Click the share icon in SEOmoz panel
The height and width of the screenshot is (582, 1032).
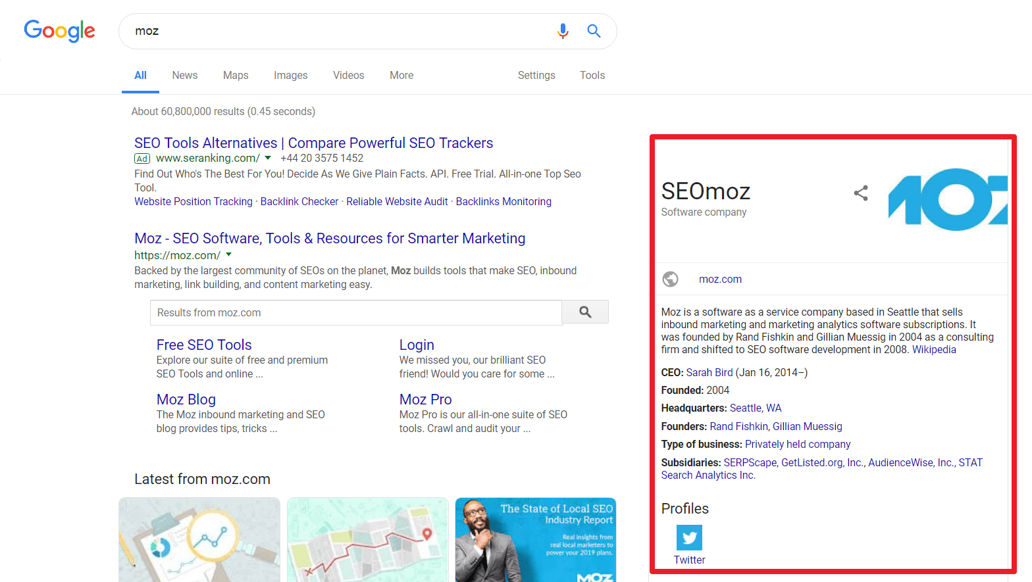point(861,193)
